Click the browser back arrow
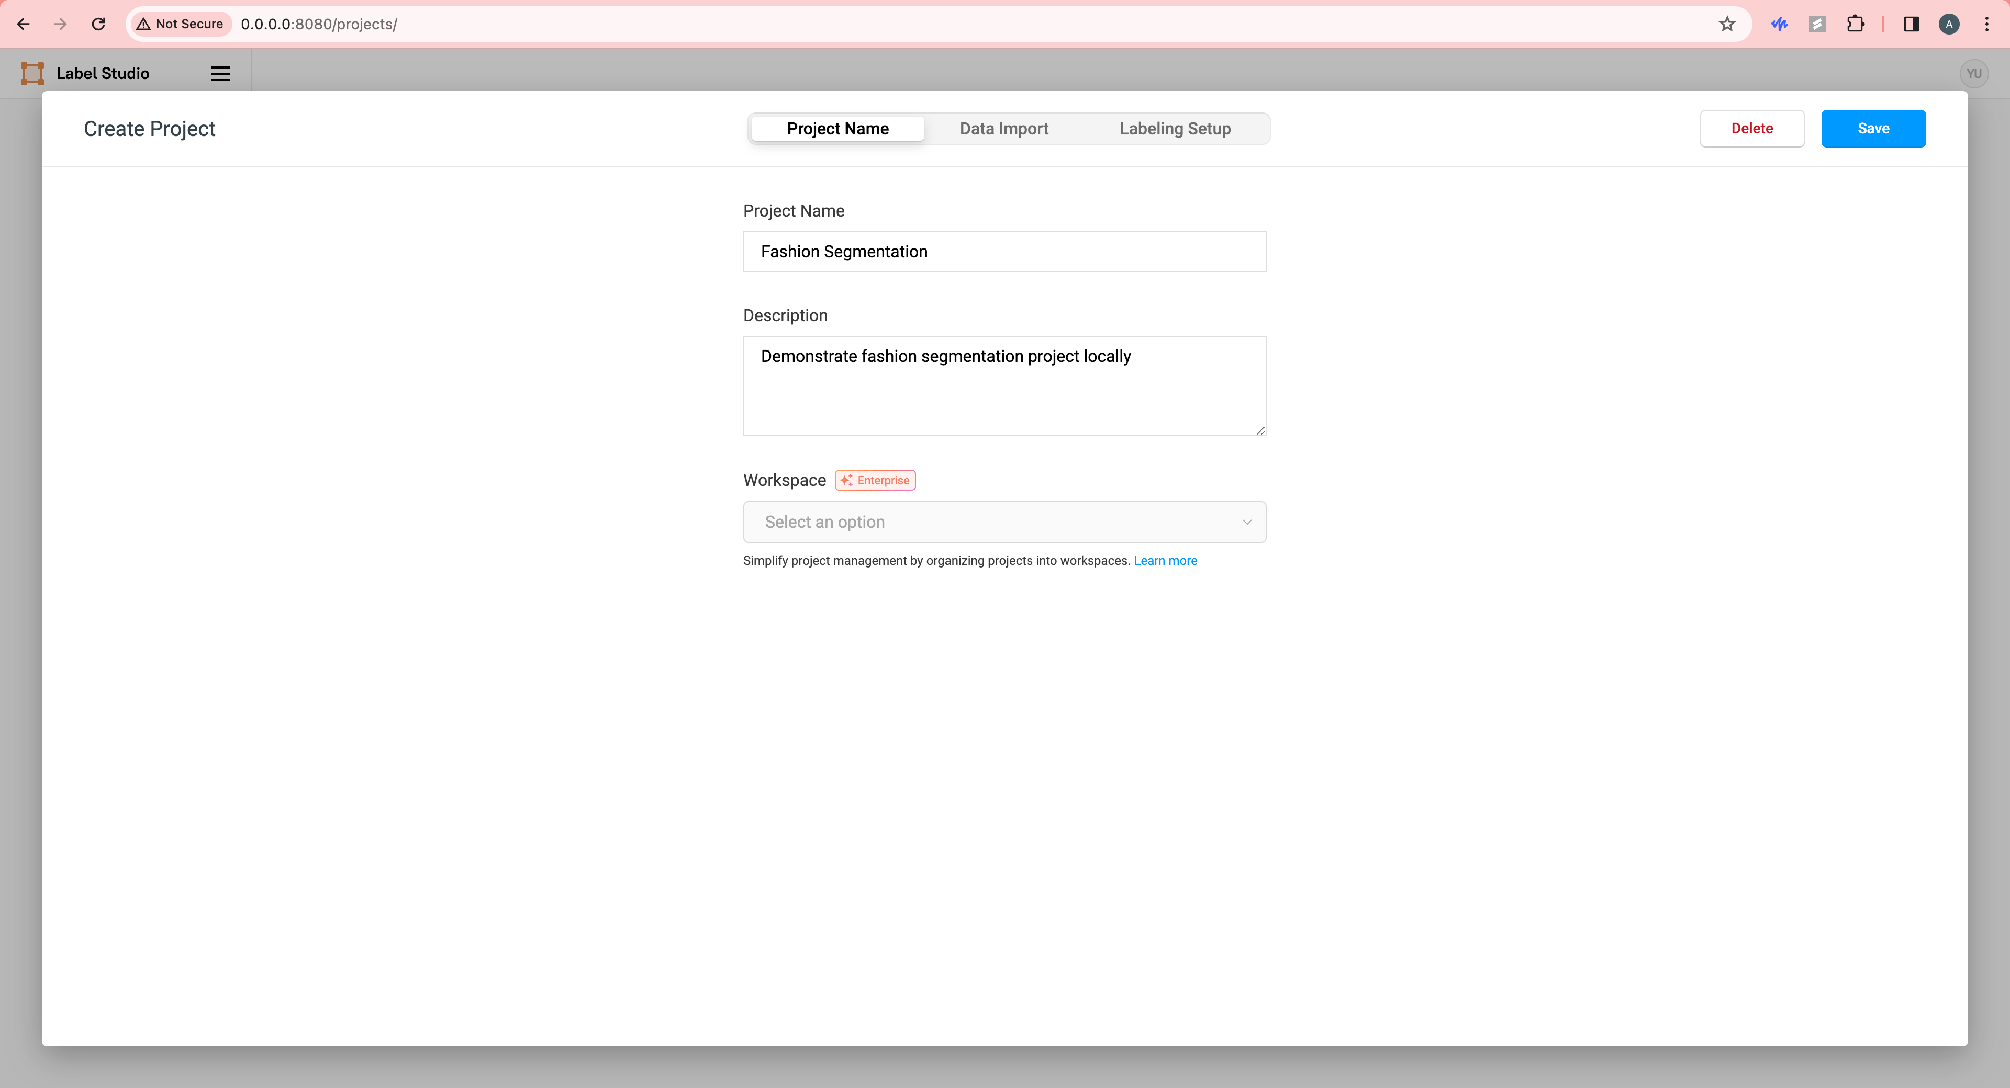Viewport: 2010px width, 1088px height. click(x=24, y=24)
